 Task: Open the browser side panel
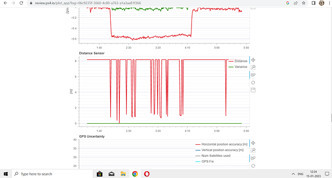click(314, 3)
